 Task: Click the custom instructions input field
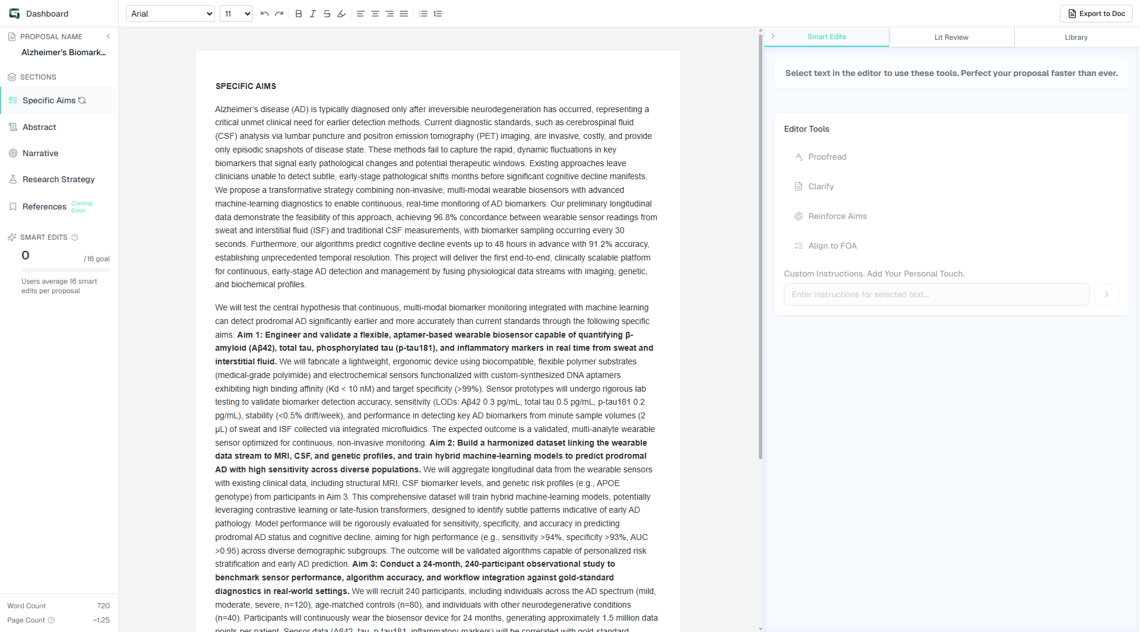point(936,294)
